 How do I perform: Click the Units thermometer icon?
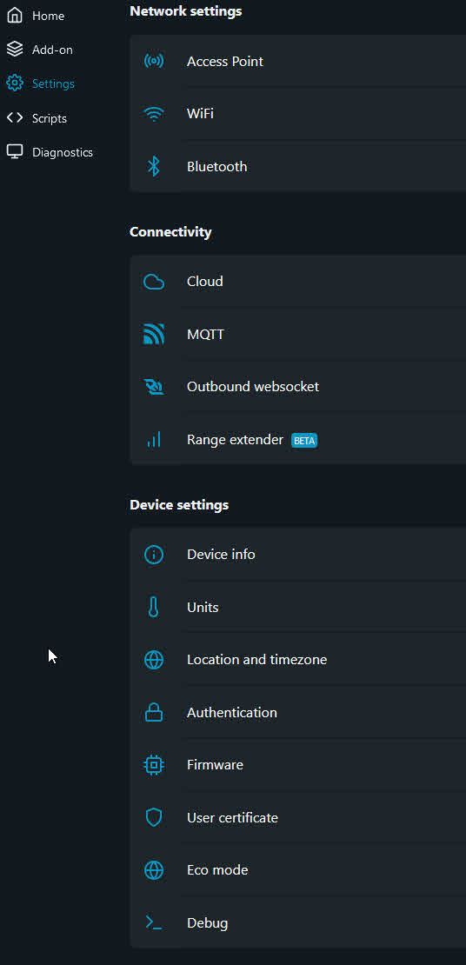[153, 607]
